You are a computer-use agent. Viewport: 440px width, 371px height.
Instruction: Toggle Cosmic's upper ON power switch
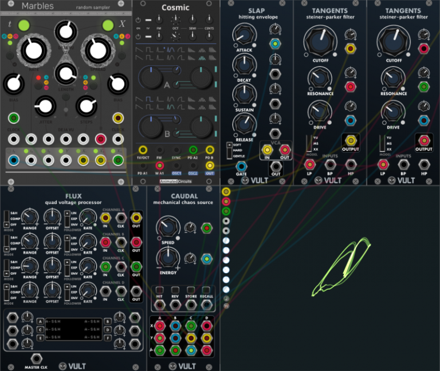pyautogui.click(x=138, y=20)
